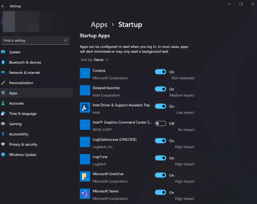Click the Microsoft Teams app icon
Viewport: 257px width, 204px height.
(85, 194)
